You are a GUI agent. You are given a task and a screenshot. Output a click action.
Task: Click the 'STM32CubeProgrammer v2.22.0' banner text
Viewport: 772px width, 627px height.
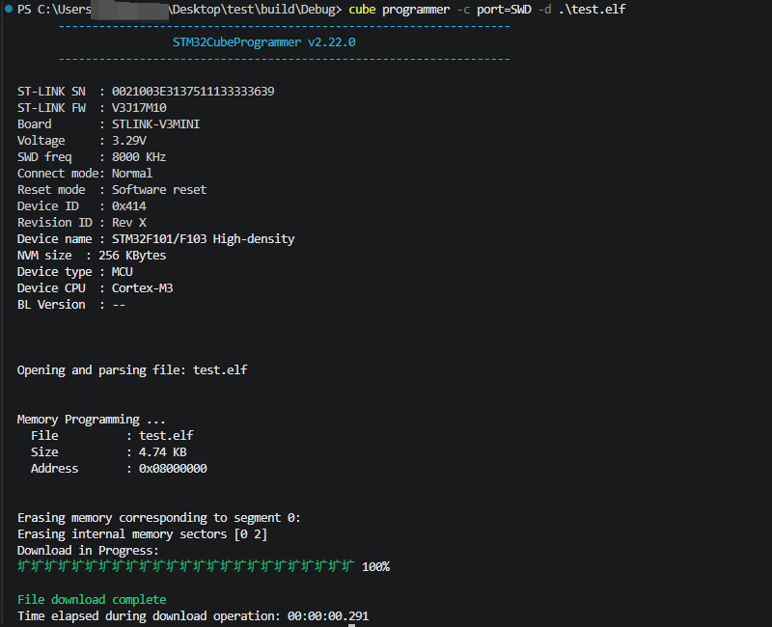click(x=263, y=42)
